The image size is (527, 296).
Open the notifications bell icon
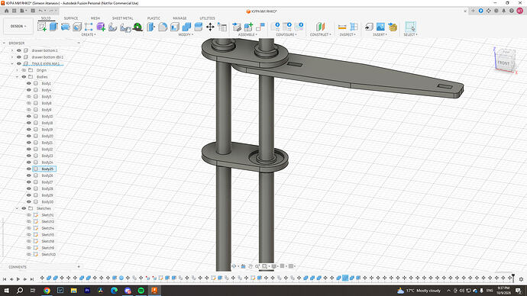point(504,11)
